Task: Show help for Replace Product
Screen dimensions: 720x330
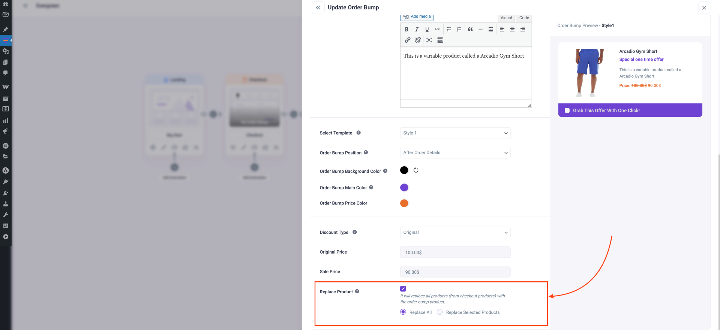Action: (x=357, y=291)
